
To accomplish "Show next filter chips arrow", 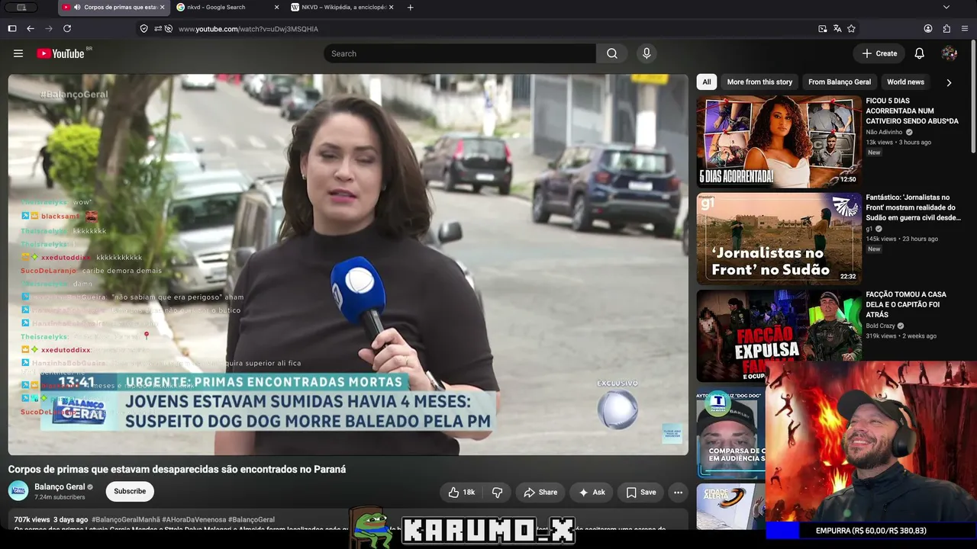I will pos(949,82).
